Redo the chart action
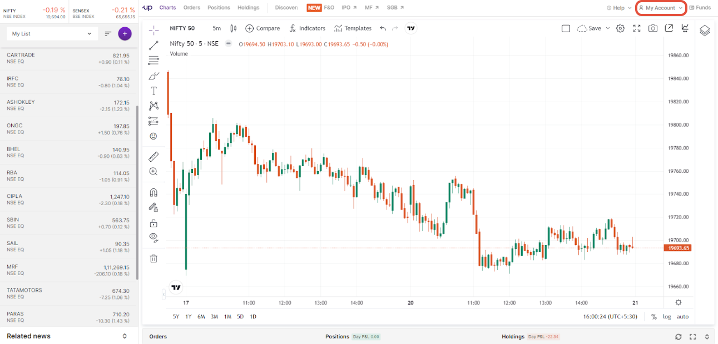718x344 pixels. pyautogui.click(x=395, y=28)
